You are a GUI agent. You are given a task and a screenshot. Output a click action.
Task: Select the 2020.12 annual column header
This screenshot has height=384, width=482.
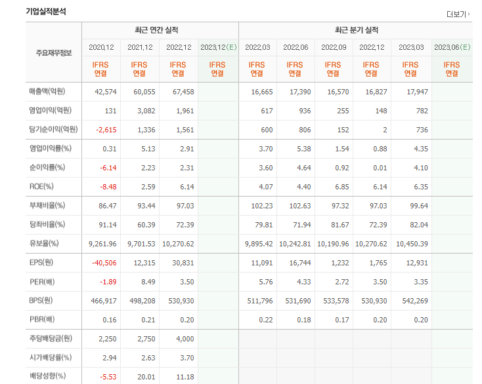[101, 47]
